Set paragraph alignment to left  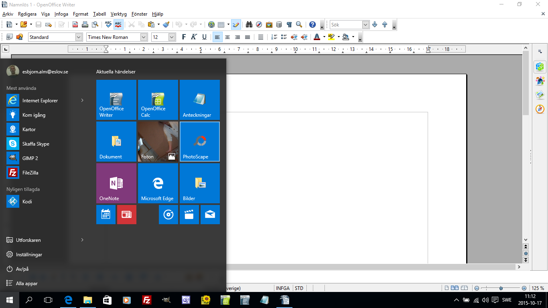[217, 37]
